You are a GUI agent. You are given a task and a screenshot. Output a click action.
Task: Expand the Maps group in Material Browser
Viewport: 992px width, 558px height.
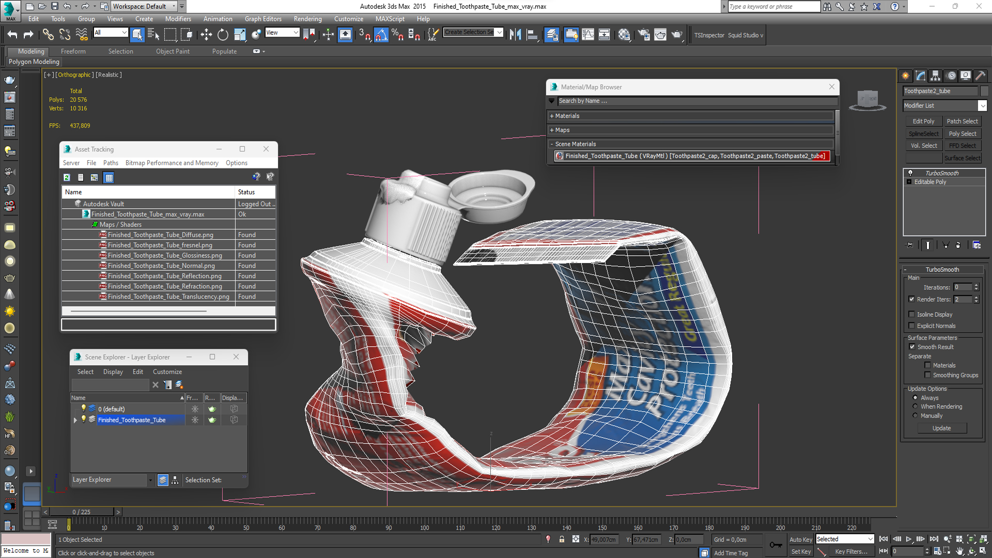(691, 130)
